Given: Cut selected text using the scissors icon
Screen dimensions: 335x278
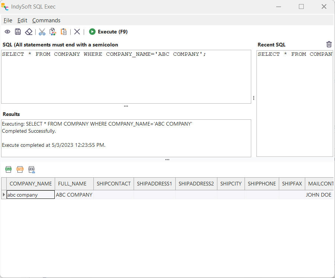Looking at the screenshot, I should (42, 32).
